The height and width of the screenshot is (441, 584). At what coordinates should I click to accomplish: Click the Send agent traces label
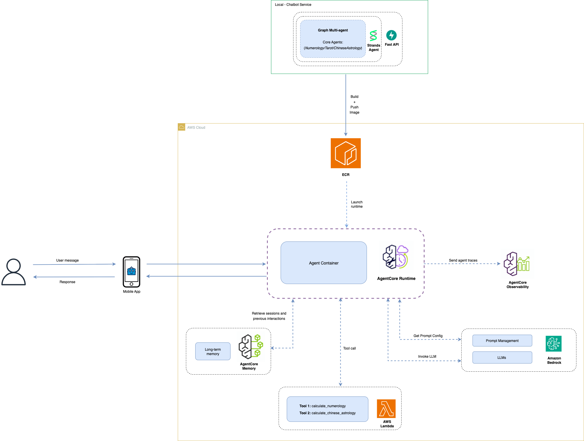click(463, 260)
